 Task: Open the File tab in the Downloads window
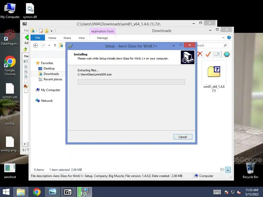coord(38,38)
